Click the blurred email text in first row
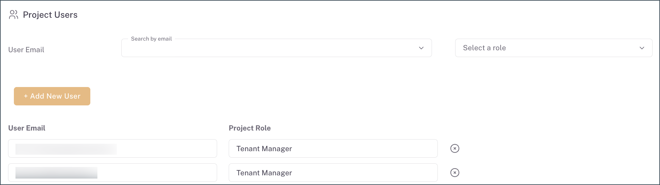Image resolution: width=660 pixels, height=185 pixels. click(66, 149)
